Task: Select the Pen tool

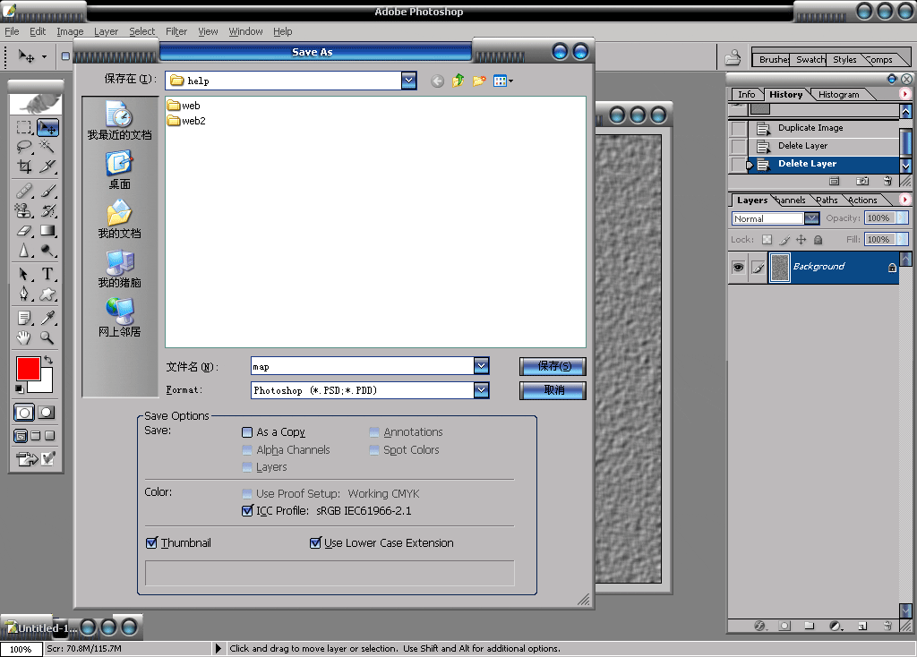Action: pyautogui.click(x=24, y=294)
